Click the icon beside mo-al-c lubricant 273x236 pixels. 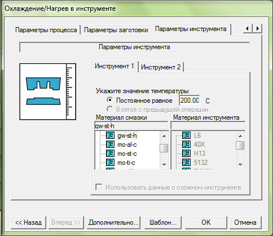pos(110,145)
